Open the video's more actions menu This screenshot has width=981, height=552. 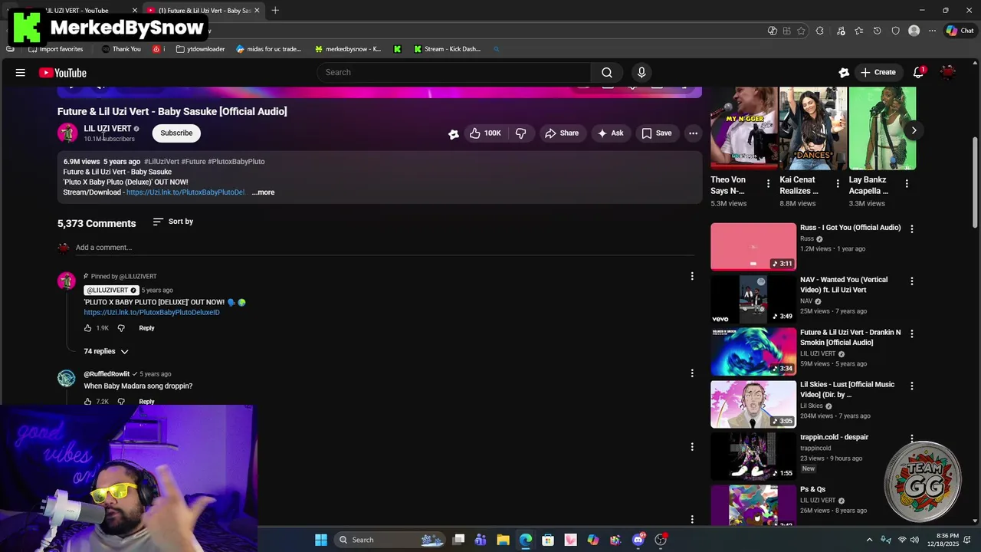coord(693,133)
